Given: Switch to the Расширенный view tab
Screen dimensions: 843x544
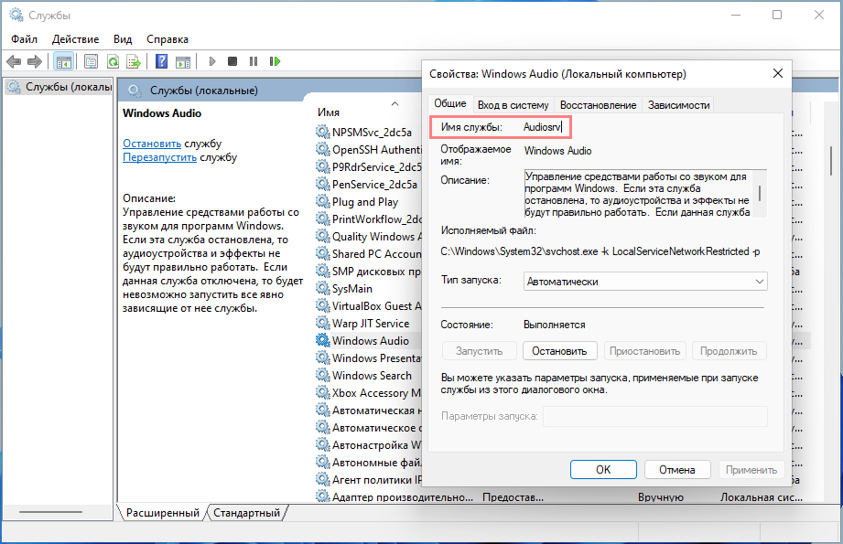Looking at the screenshot, I should pyautogui.click(x=162, y=513).
